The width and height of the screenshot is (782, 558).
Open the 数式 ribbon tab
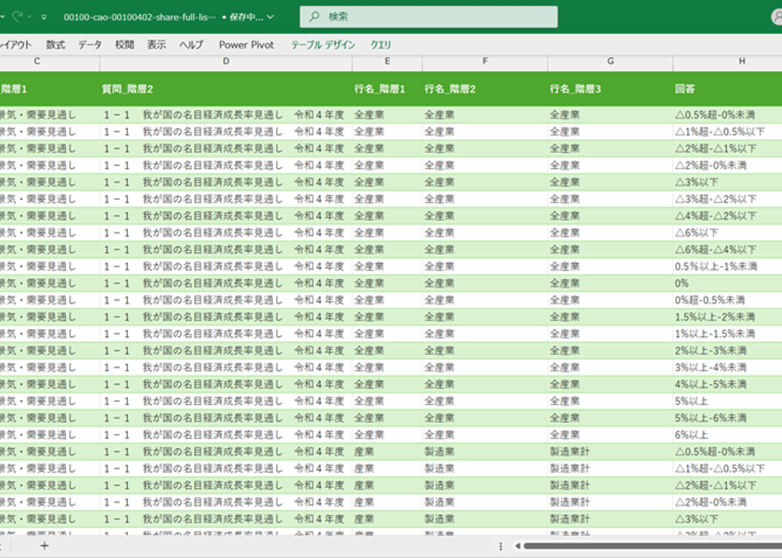55,45
